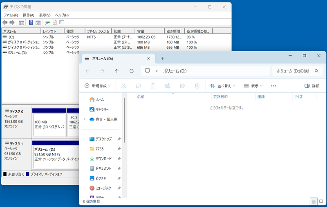
Task: Sort files by サイズ column
Action: [x=298, y=97]
